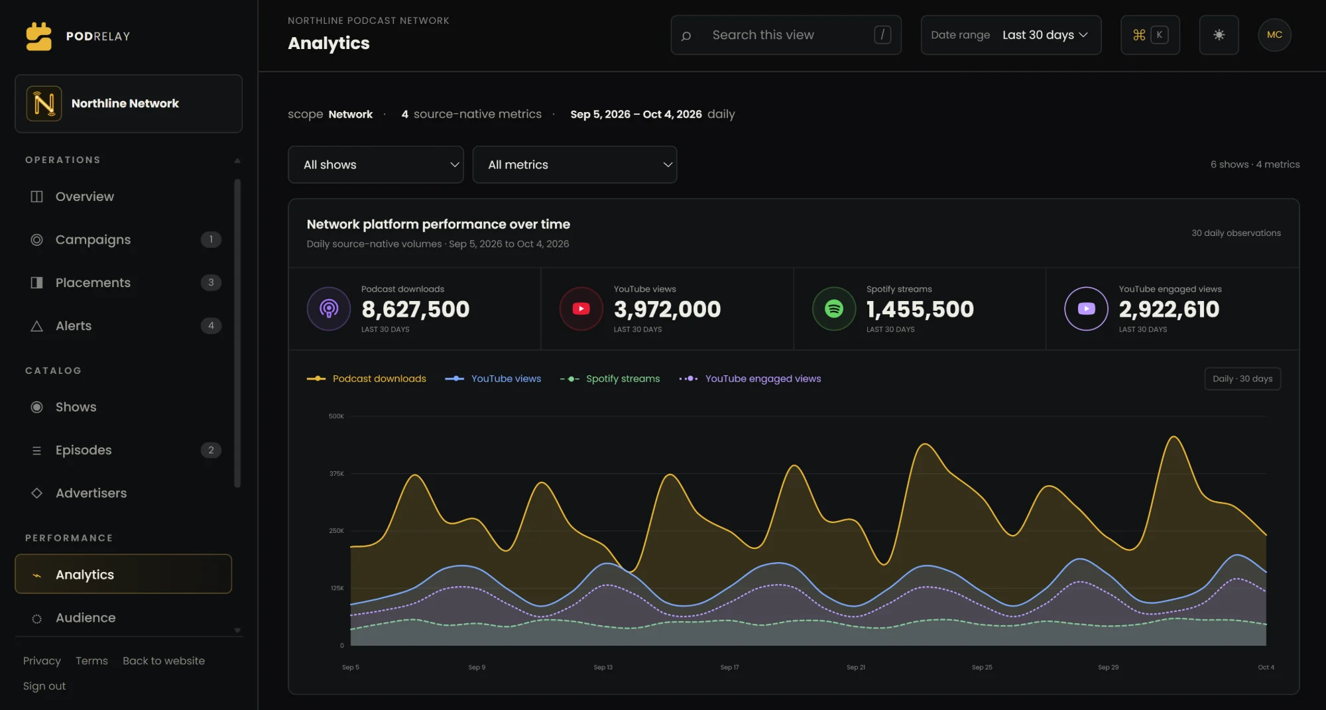Open the MC user avatar

coord(1274,35)
